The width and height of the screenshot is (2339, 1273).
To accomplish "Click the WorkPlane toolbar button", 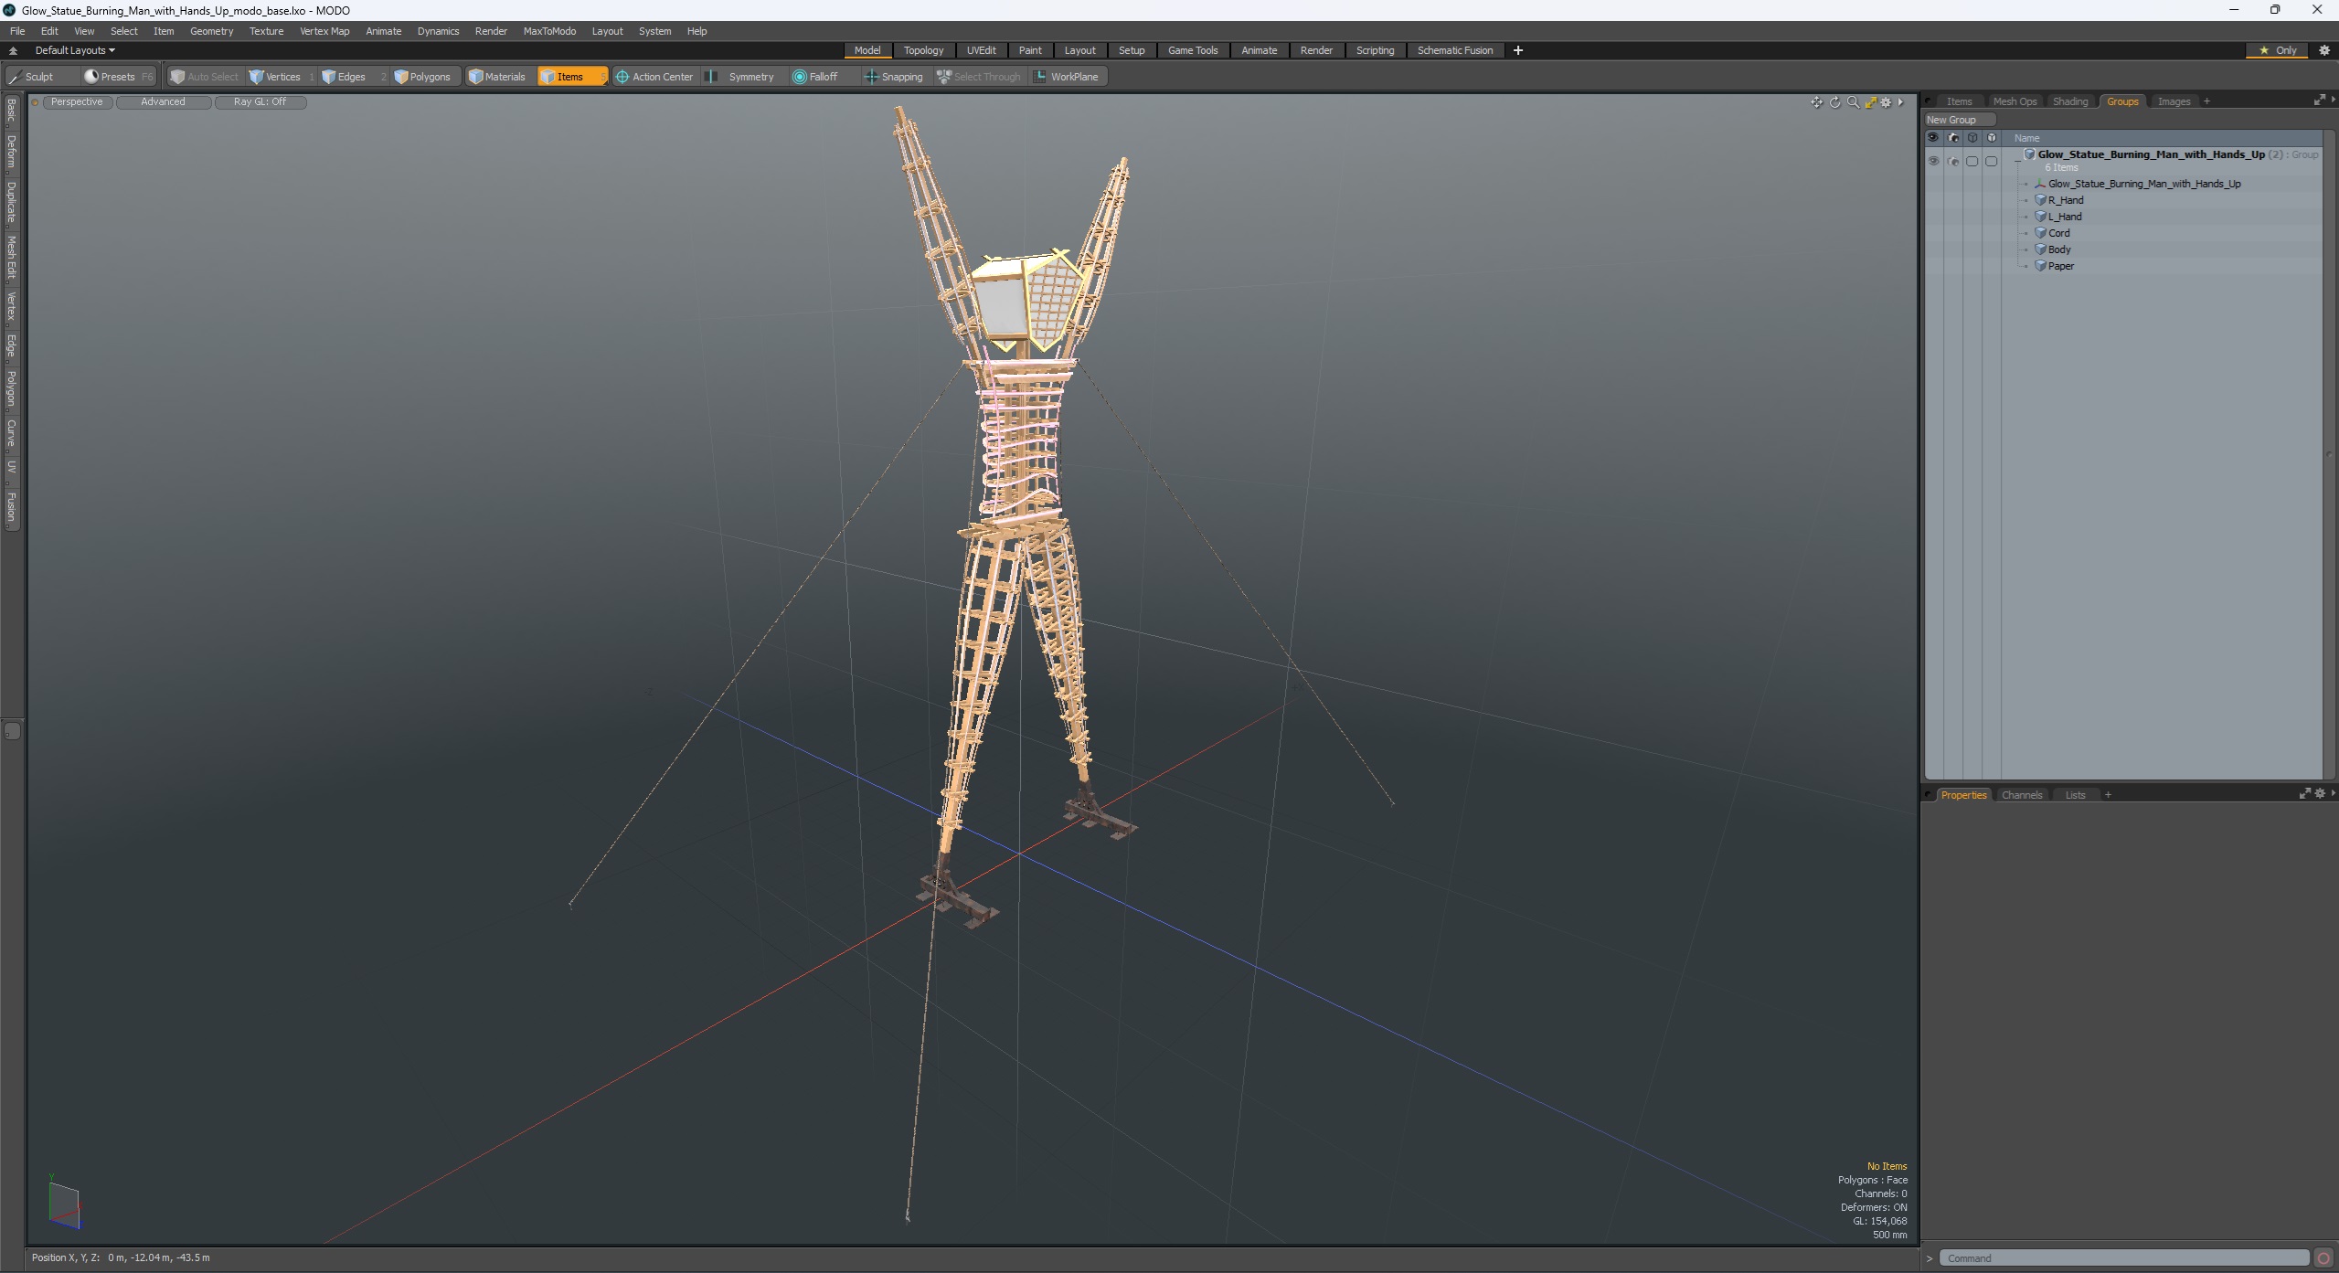I will pos(1067,77).
